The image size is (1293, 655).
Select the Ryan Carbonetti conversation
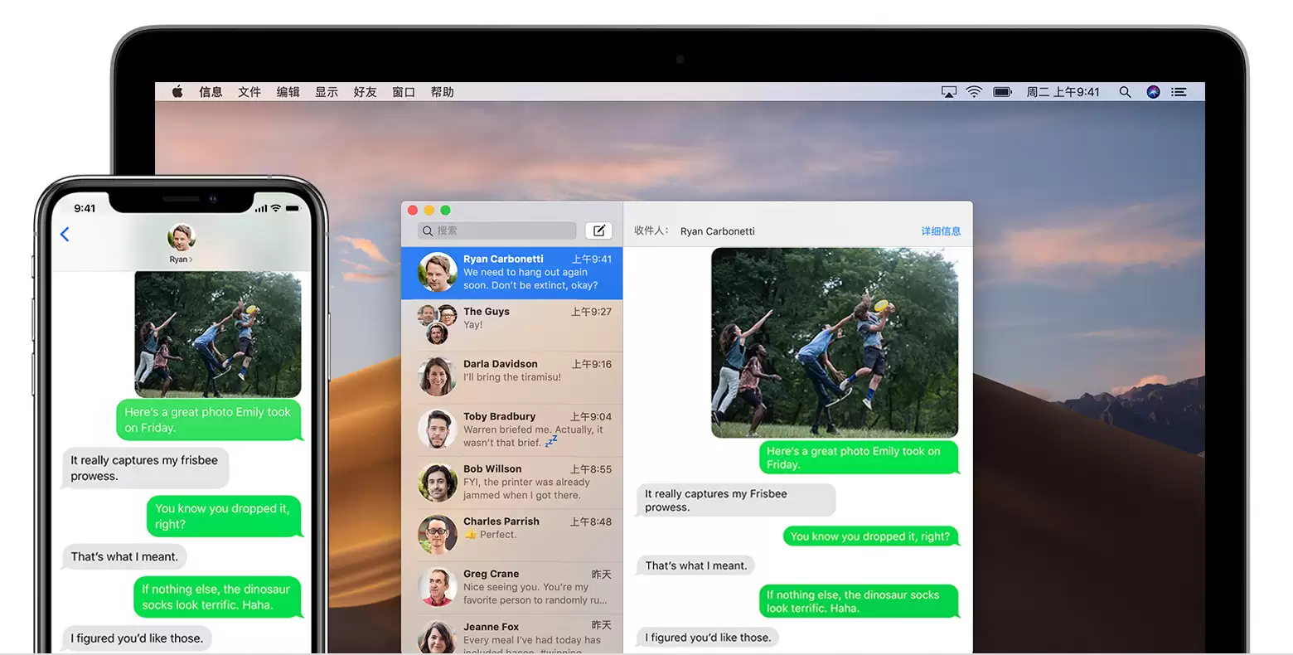coord(511,273)
